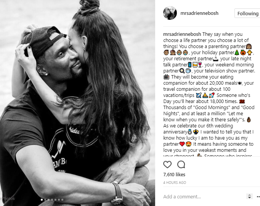This screenshot has height=206, width=260.
Task: Click the speech bubble comment icon
Action: 181,164
